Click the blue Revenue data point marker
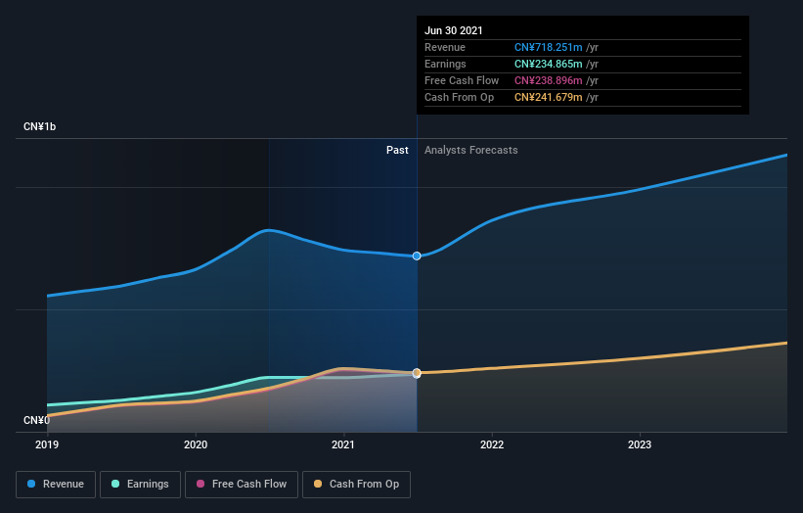 (417, 256)
